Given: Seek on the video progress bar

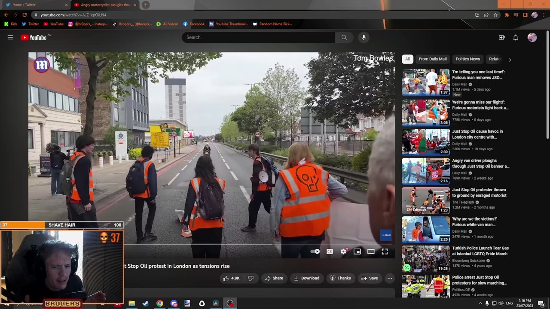Looking at the screenshot, I should click(211, 244).
